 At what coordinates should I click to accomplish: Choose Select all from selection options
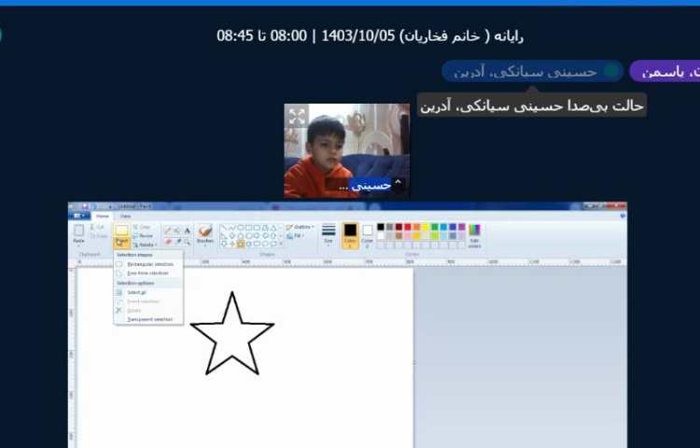tap(148, 292)
